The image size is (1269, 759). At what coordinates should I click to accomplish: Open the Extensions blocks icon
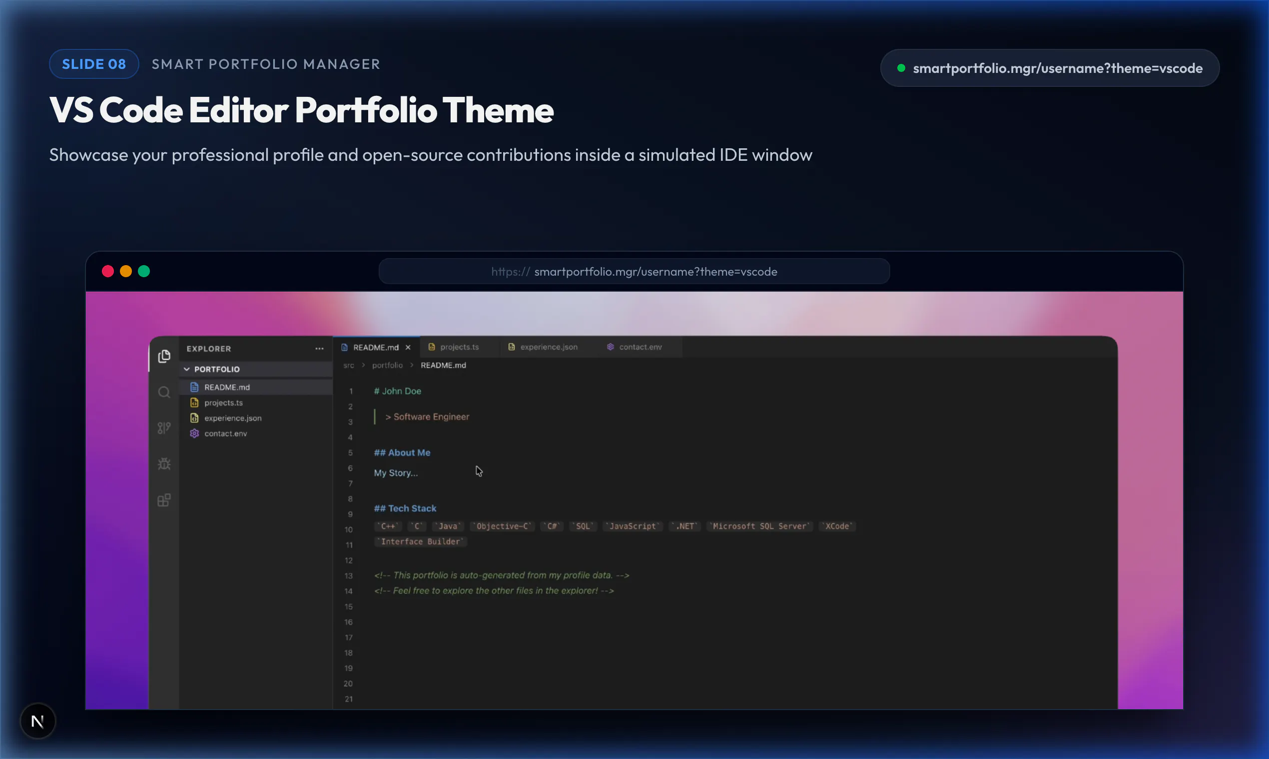pyautogui.click(x=164, y=500)
